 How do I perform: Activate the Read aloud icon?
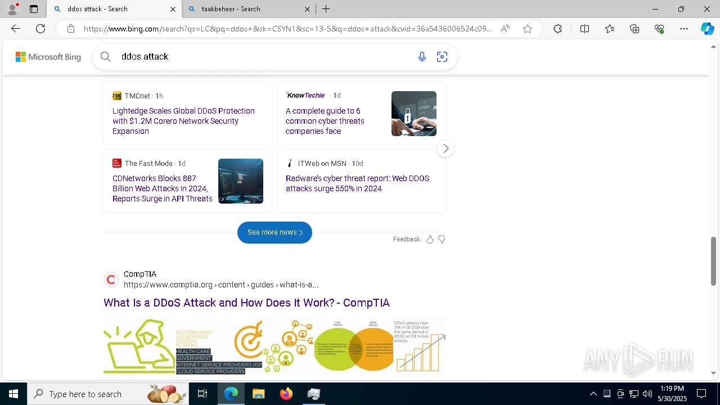[x=505, y=29]
